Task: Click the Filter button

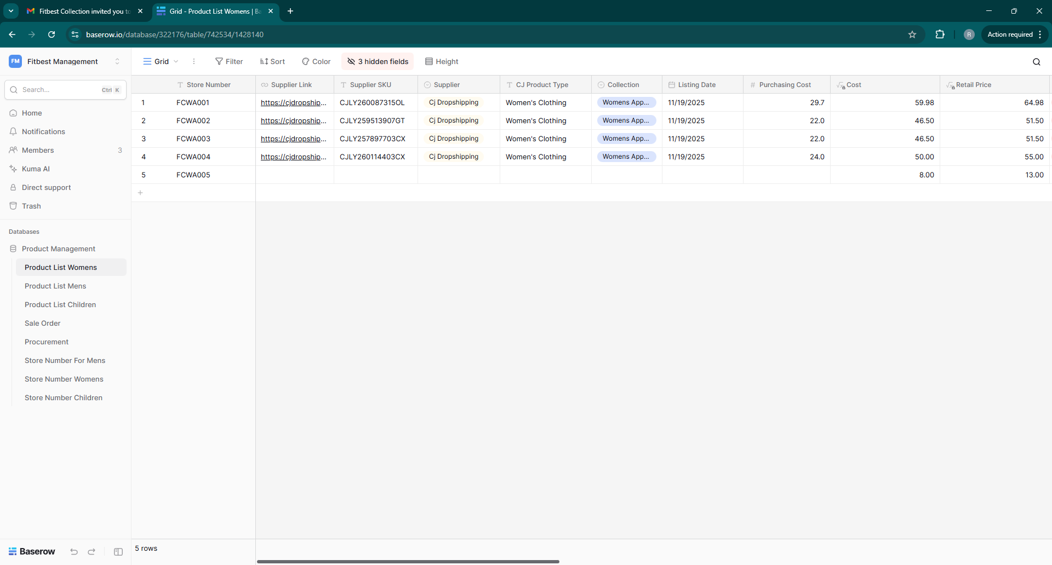Action: (x=229, y=61)
